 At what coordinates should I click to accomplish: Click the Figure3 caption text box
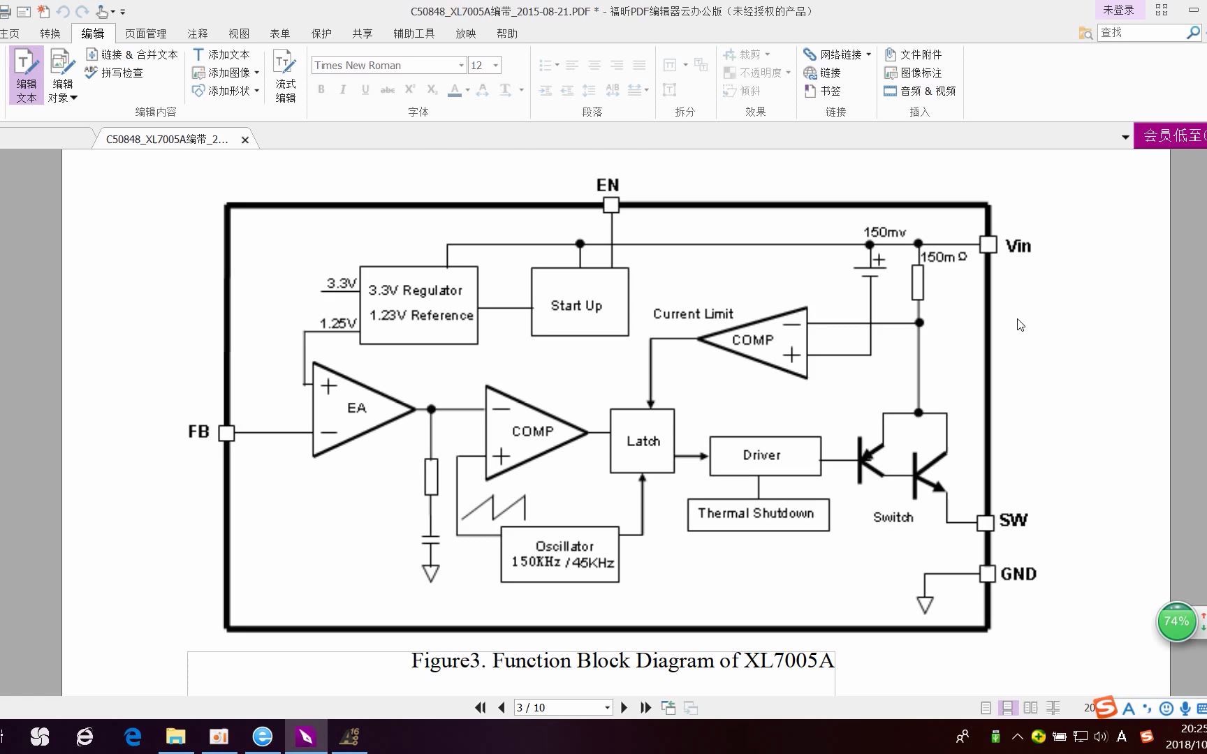pos(511,673)
